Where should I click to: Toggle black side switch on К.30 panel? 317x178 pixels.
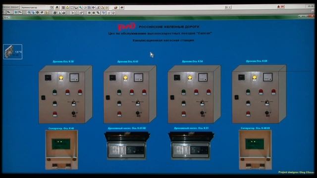click(x=43, y=98)
